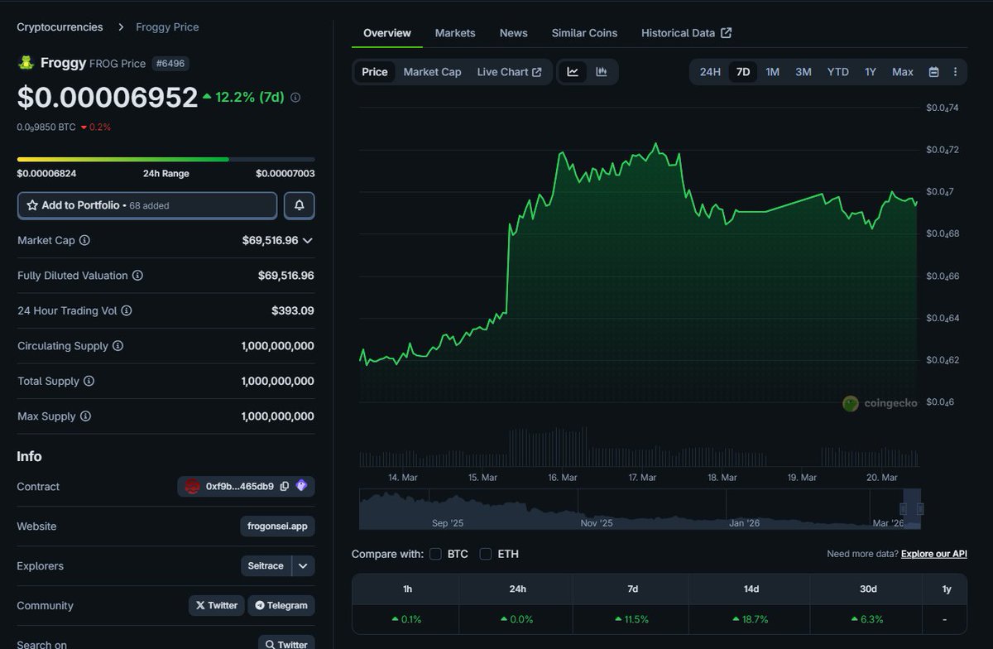The width and height of the screenshot is (993, 649).
Task: Click the price alert bell icon
Action: pos(300,205)
